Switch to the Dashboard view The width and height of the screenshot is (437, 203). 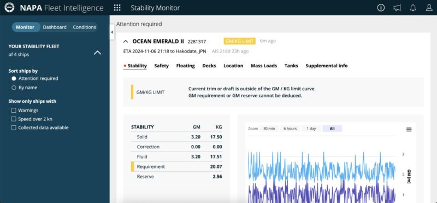55,27
